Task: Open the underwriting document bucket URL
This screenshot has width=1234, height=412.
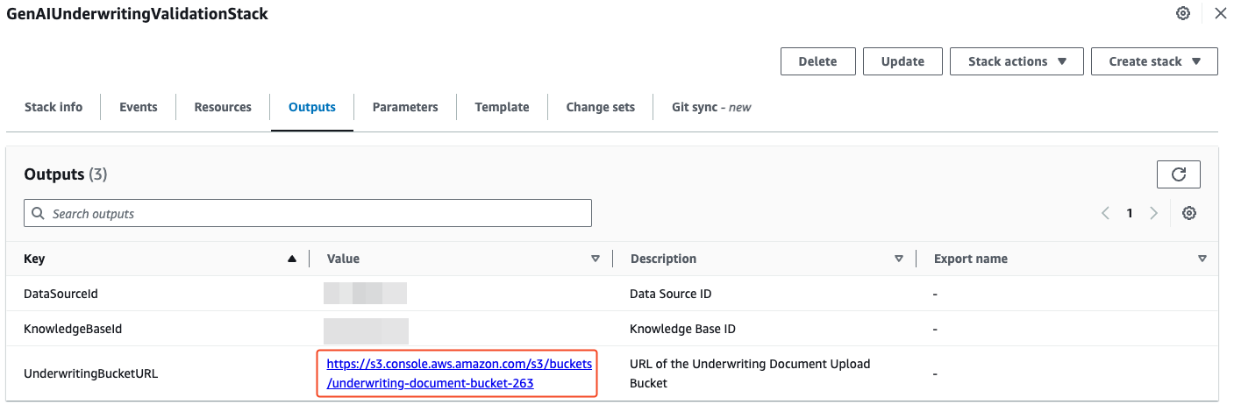Action: pyautogui.click(x=459, y=373)
